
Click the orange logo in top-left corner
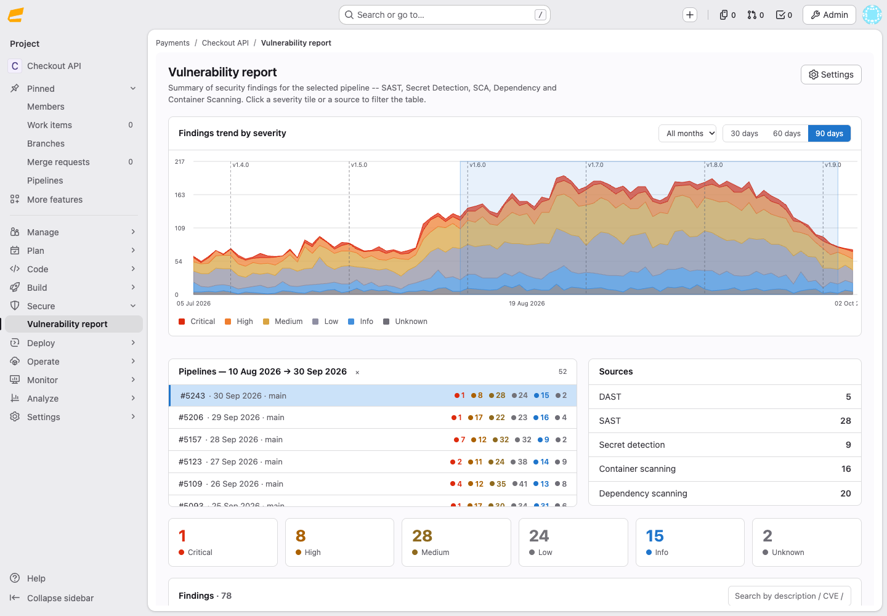[x=16, y=15]
